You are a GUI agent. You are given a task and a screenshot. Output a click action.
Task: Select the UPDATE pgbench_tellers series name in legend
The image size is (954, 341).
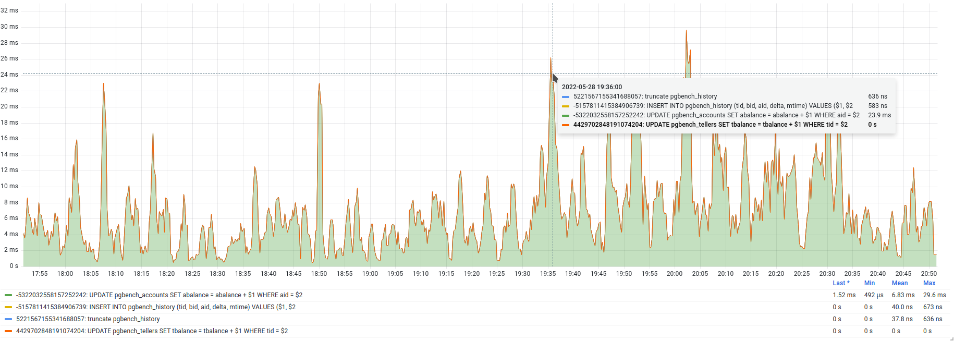[x=152, y=331]
